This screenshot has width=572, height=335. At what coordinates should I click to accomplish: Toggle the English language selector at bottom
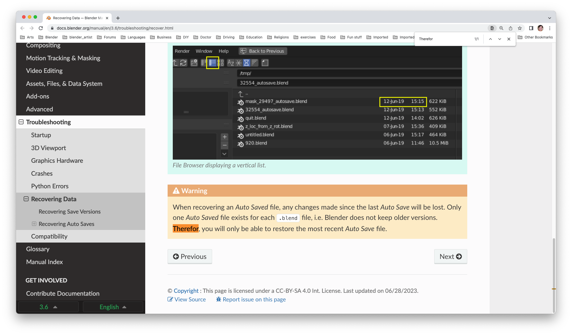[x=113, y=307]
